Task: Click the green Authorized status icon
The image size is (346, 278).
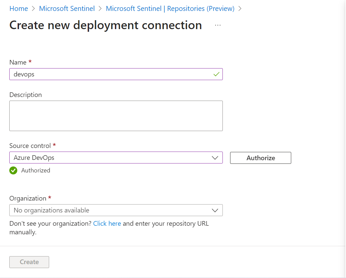Action: pos(13,170)
